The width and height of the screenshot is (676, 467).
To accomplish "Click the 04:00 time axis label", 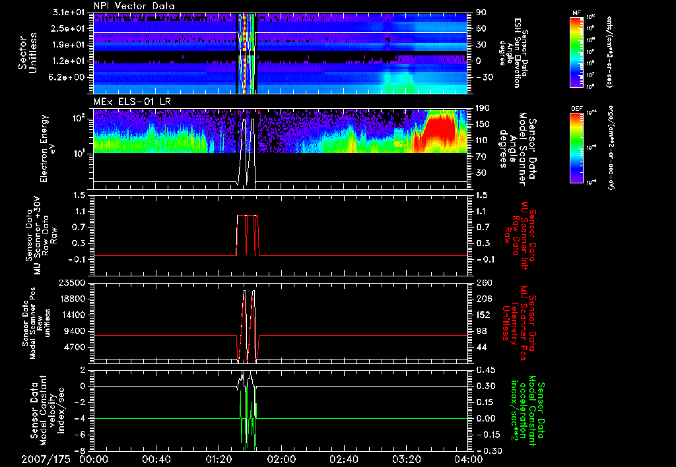I will tap(469, 459).
